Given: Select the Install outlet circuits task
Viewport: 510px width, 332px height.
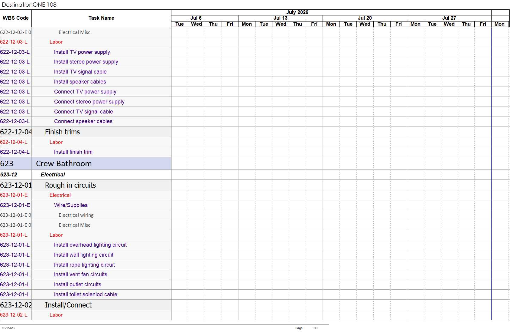Looking at the screenshot, I should [77, 284].
